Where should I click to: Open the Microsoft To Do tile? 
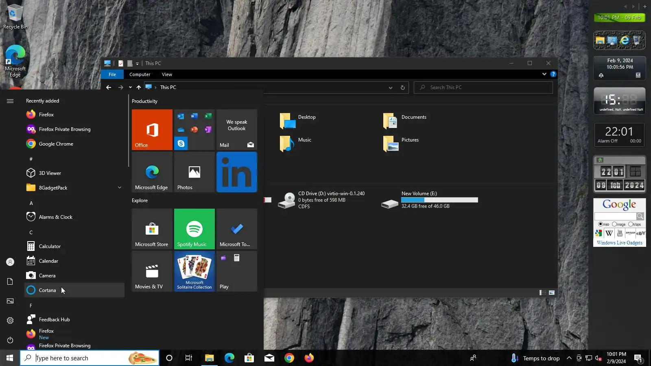pos(237,229)
